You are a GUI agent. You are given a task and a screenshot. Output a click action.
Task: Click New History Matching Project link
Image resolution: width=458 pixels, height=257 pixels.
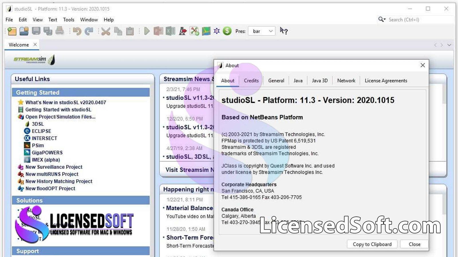point(59,181)
